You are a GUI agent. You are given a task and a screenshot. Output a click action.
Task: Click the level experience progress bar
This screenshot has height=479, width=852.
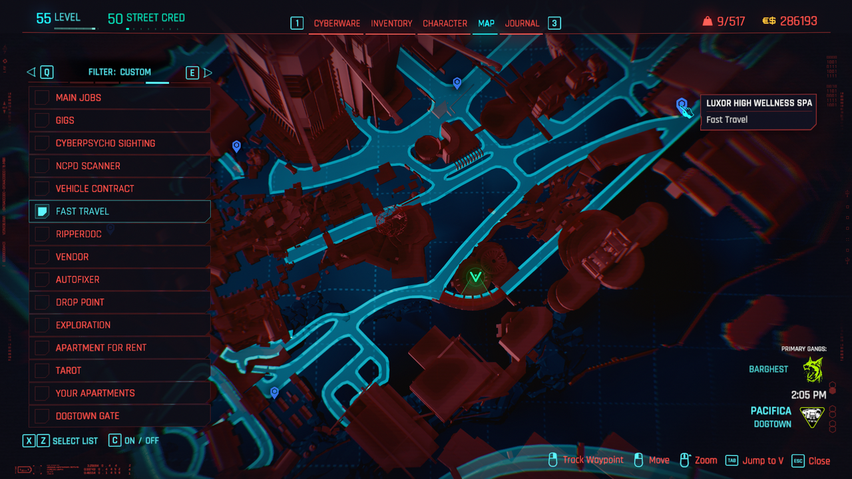tap(65, 29)
